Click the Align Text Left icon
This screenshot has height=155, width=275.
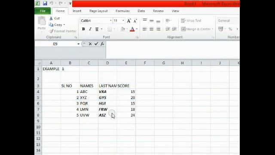(145, 29)
